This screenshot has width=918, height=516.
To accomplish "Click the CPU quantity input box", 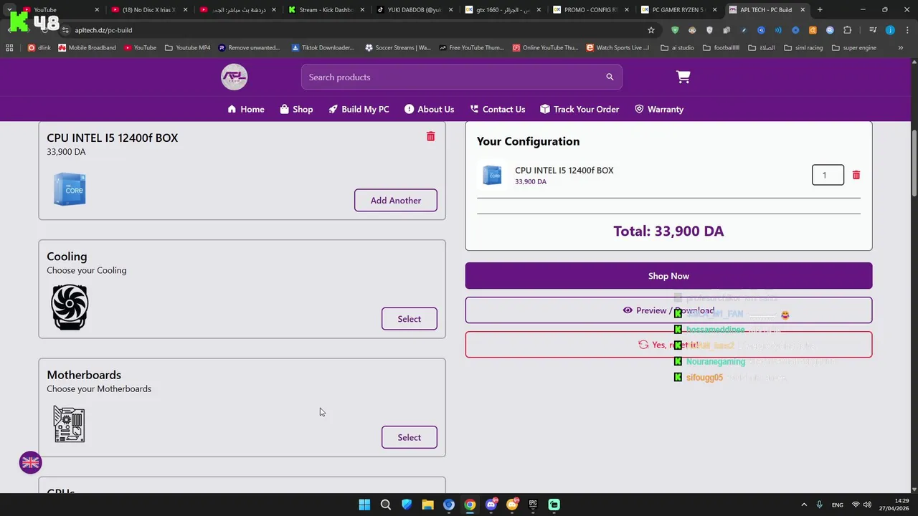I will click(x=828, y=175).
